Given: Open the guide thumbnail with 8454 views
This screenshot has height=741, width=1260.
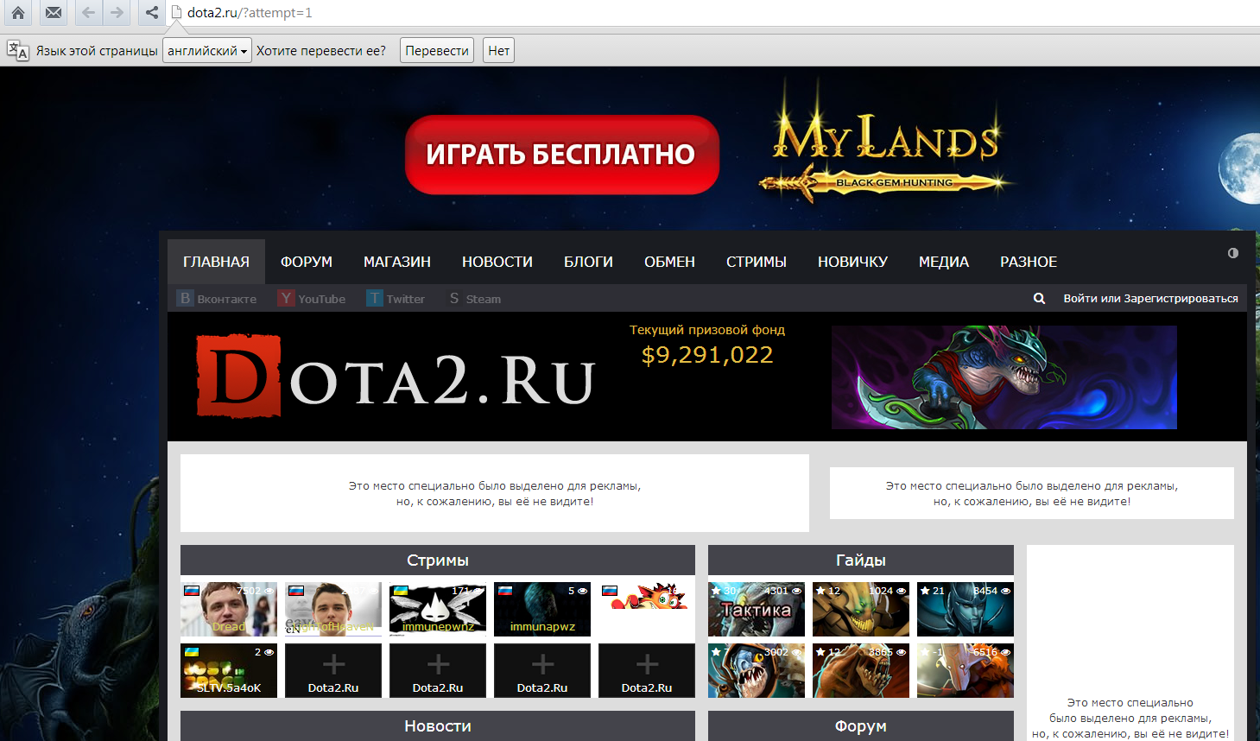Looking at the screenshot, I should 966,609.
